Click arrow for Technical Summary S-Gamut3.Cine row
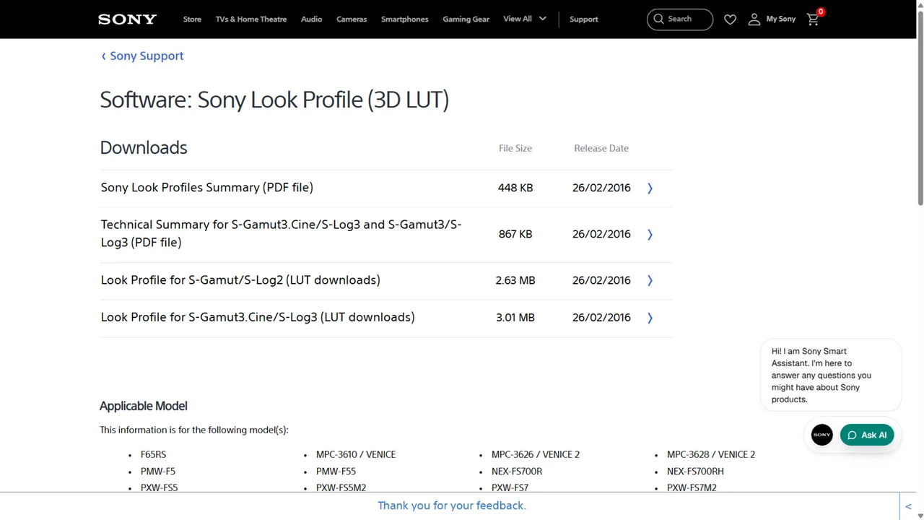Screen dimensions: 924x520 [650, 234]
